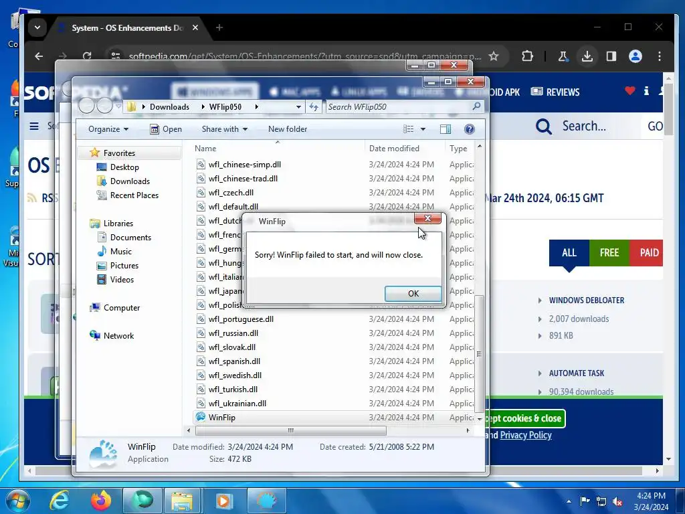685x514 pixels.
Task: Open Chrome downloads icon
Action: 587,56
